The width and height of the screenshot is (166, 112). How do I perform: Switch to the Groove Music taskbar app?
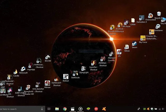80,109
